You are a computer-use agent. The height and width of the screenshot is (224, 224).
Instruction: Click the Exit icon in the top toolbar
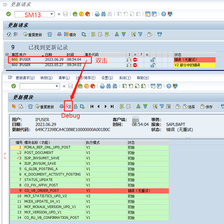[81, 14]
